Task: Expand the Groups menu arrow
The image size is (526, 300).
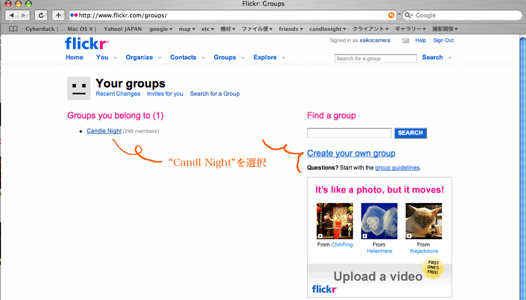Action: coord(242,58)
